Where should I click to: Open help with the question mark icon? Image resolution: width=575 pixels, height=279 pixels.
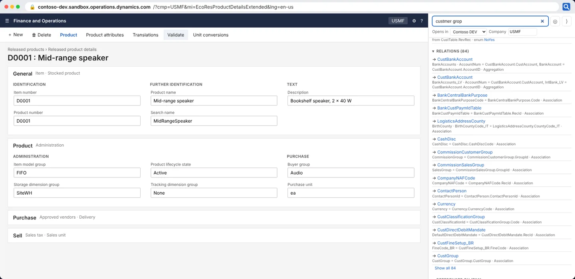pyautogui.click(x=422, y=21)
